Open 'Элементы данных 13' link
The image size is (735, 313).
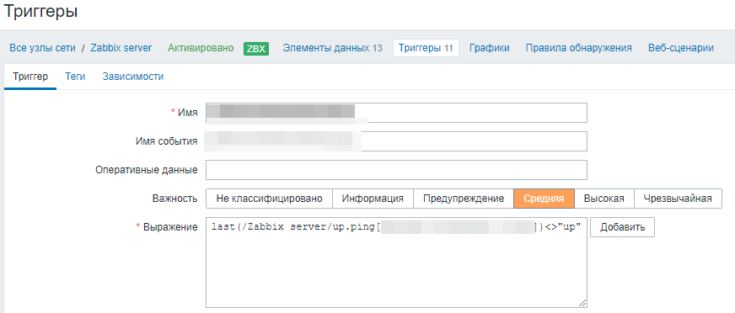coord(332,48)
